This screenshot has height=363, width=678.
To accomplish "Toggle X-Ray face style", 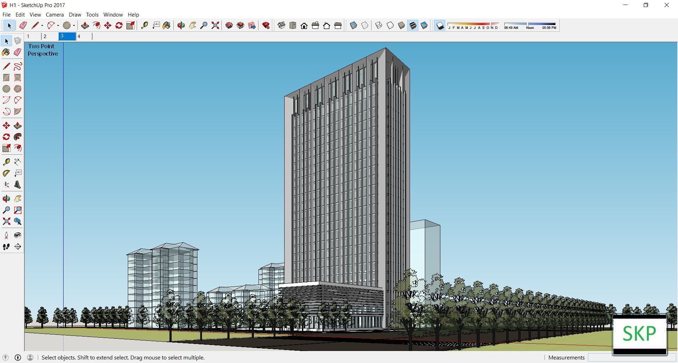I will 353,25.
